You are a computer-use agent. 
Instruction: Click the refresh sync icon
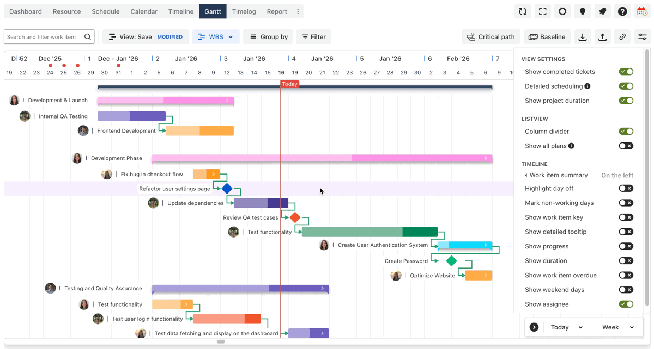click(x=523, y=11)
